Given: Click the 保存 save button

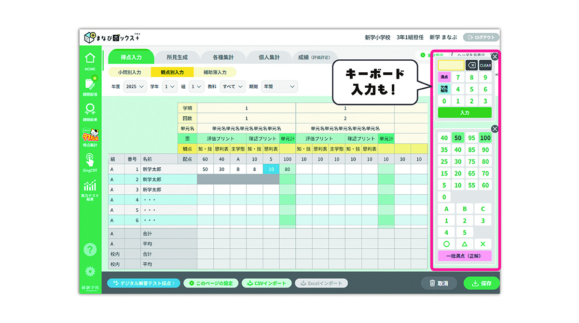Looking at the screenshot, I should [x=481, y=283].
